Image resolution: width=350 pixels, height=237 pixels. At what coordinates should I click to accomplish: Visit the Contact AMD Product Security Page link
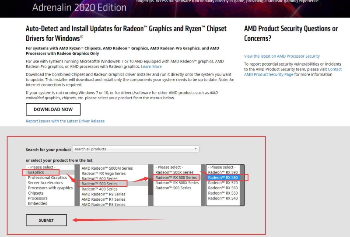tap(293, 72)
